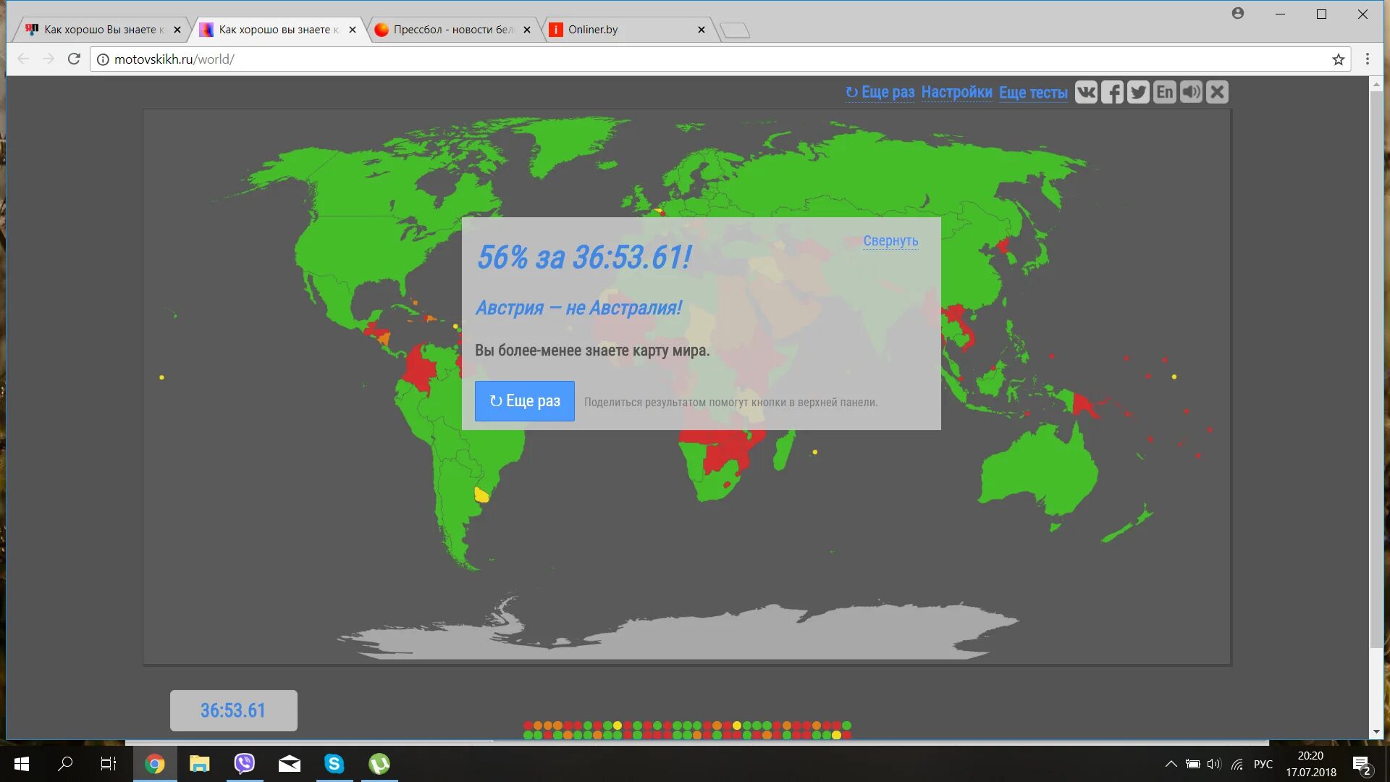Show hidden system tray icons
The height and width of the screenshot is (782, 1390).
coord(1171,764)
